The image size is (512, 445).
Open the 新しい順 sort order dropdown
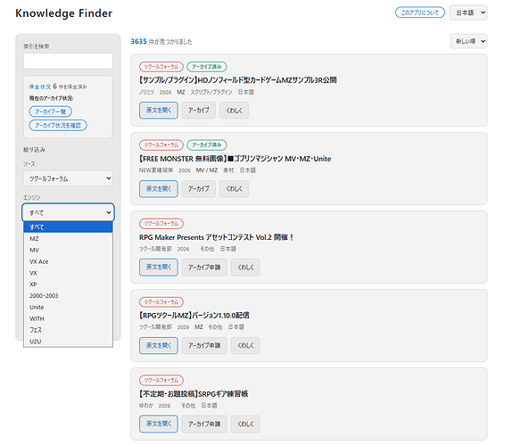[x=468, y=41]
